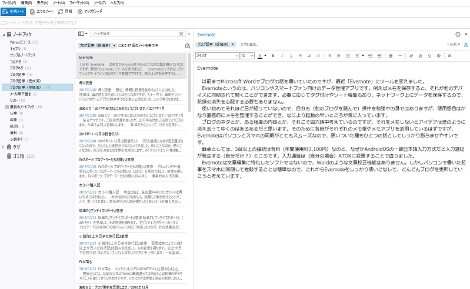Insert a table
The width and height of the screenshot is (470, 289).
[x=391, y=56]
